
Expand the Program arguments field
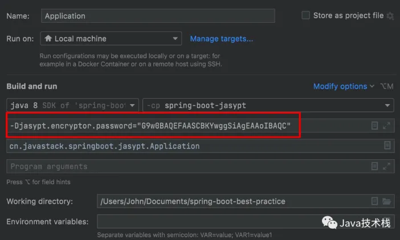click(x=387, y=167)
